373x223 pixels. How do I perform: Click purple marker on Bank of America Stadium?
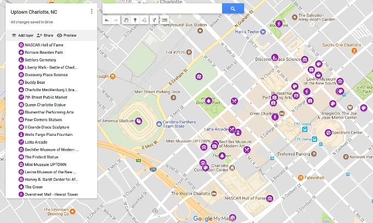139,121
